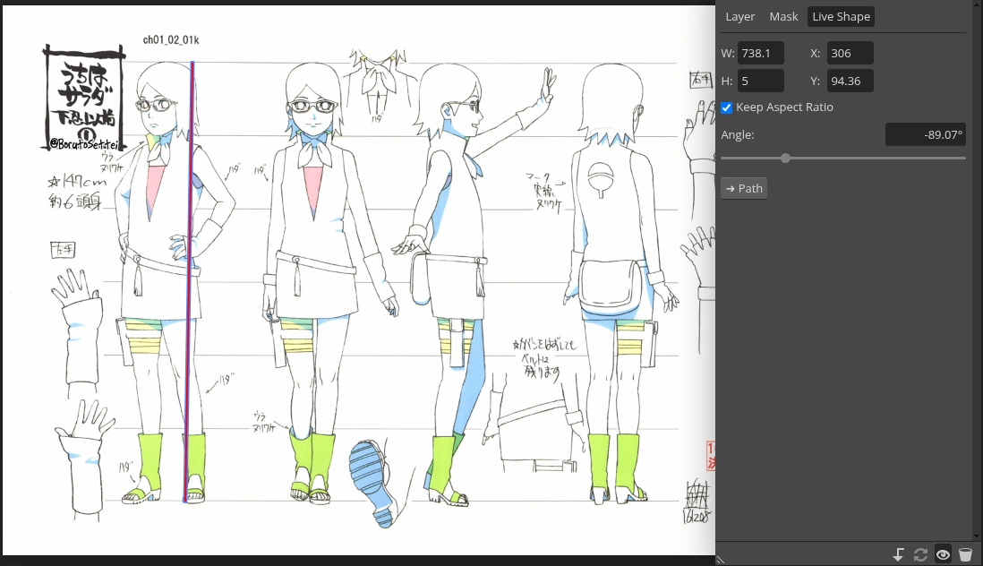This screenshot has width=983, height=566.
Task: Open the Mask tab
Action: 783,17
